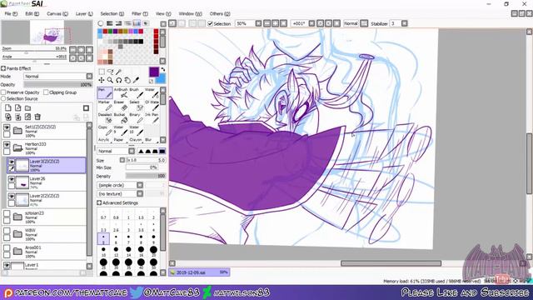533x300 pixels.
Task: Open the (no texture) brush texture dropdown
Action: click(120, 194)
